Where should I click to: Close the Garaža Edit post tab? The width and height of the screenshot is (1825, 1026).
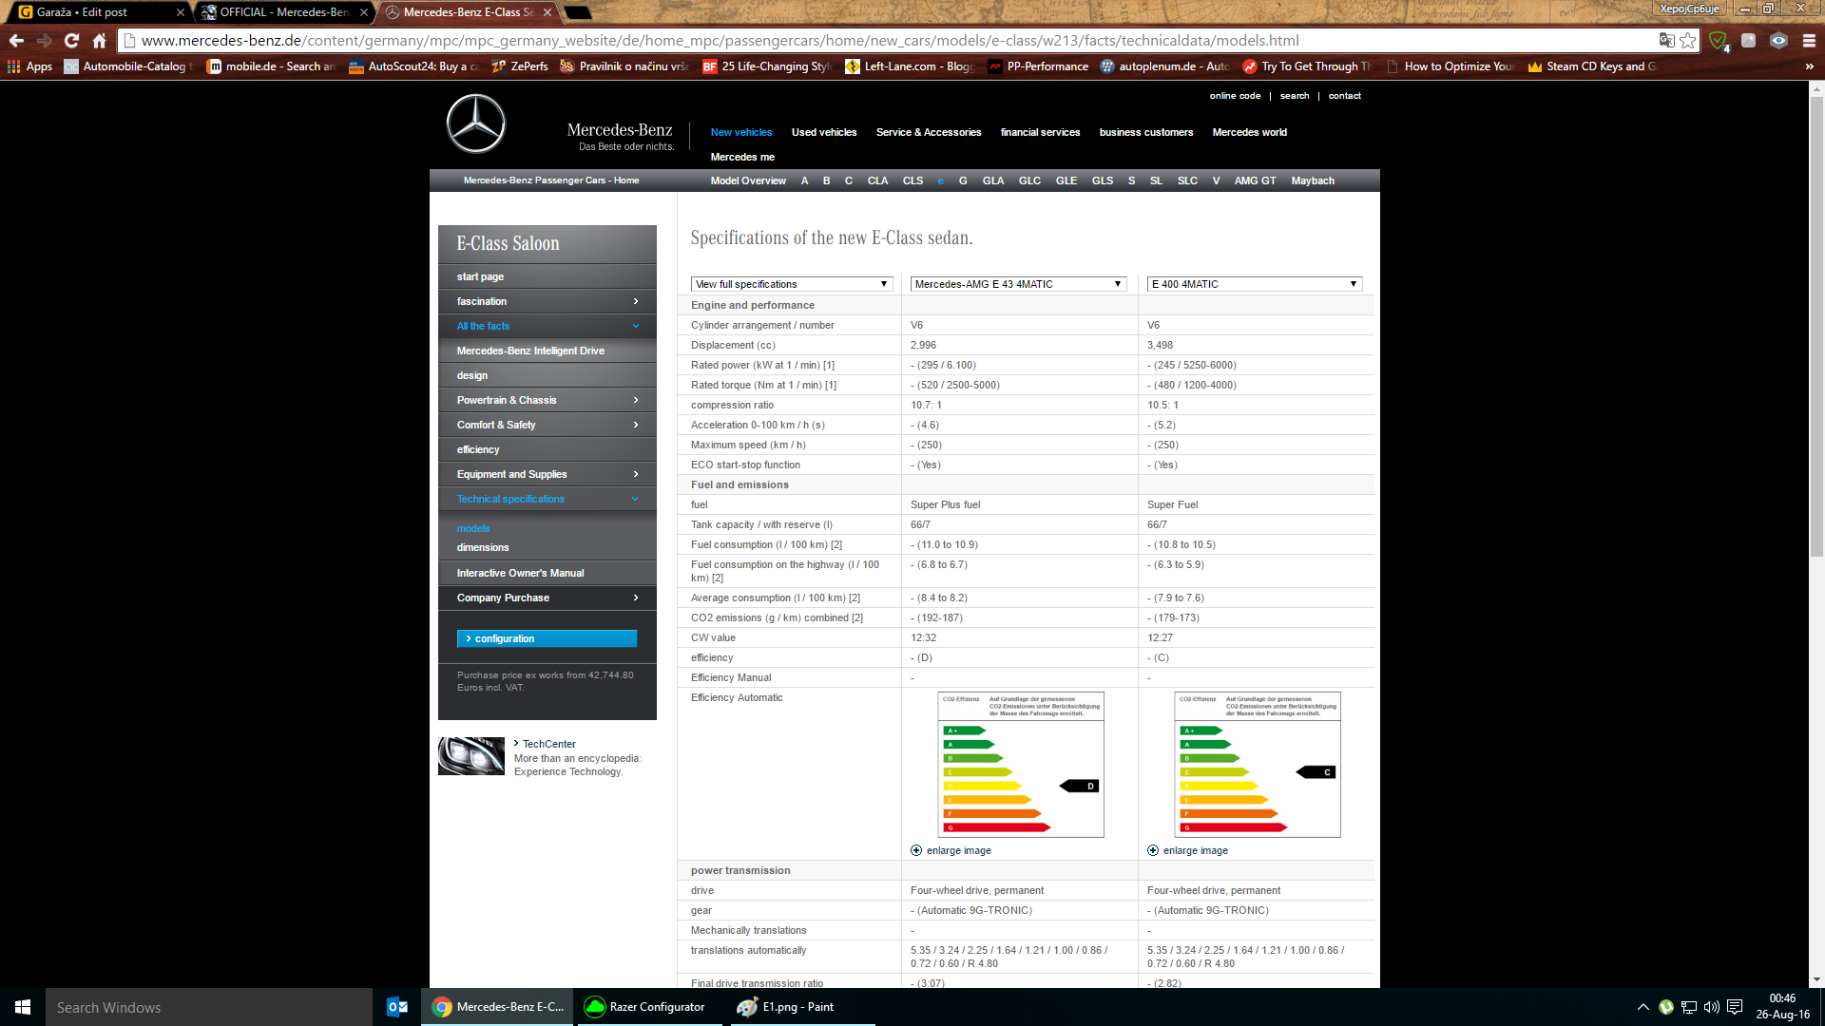click(181, 12)
